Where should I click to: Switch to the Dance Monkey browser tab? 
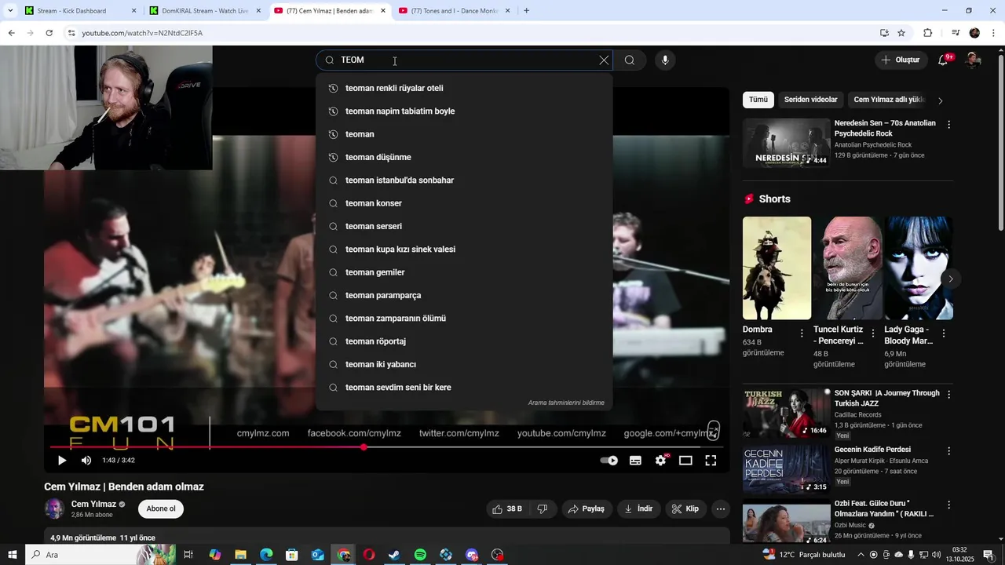coord(454,11)
